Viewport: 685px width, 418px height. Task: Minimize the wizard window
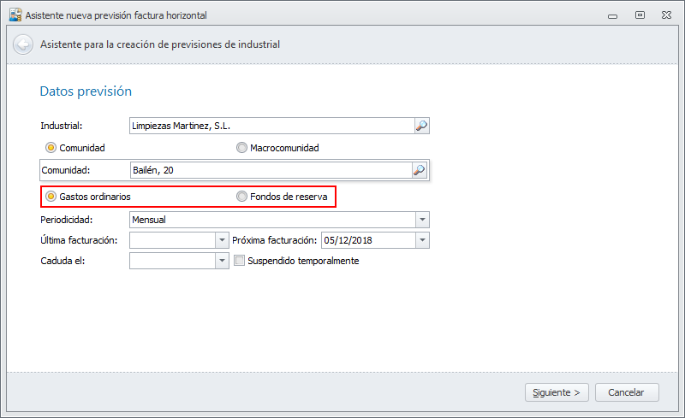(612, 15)
